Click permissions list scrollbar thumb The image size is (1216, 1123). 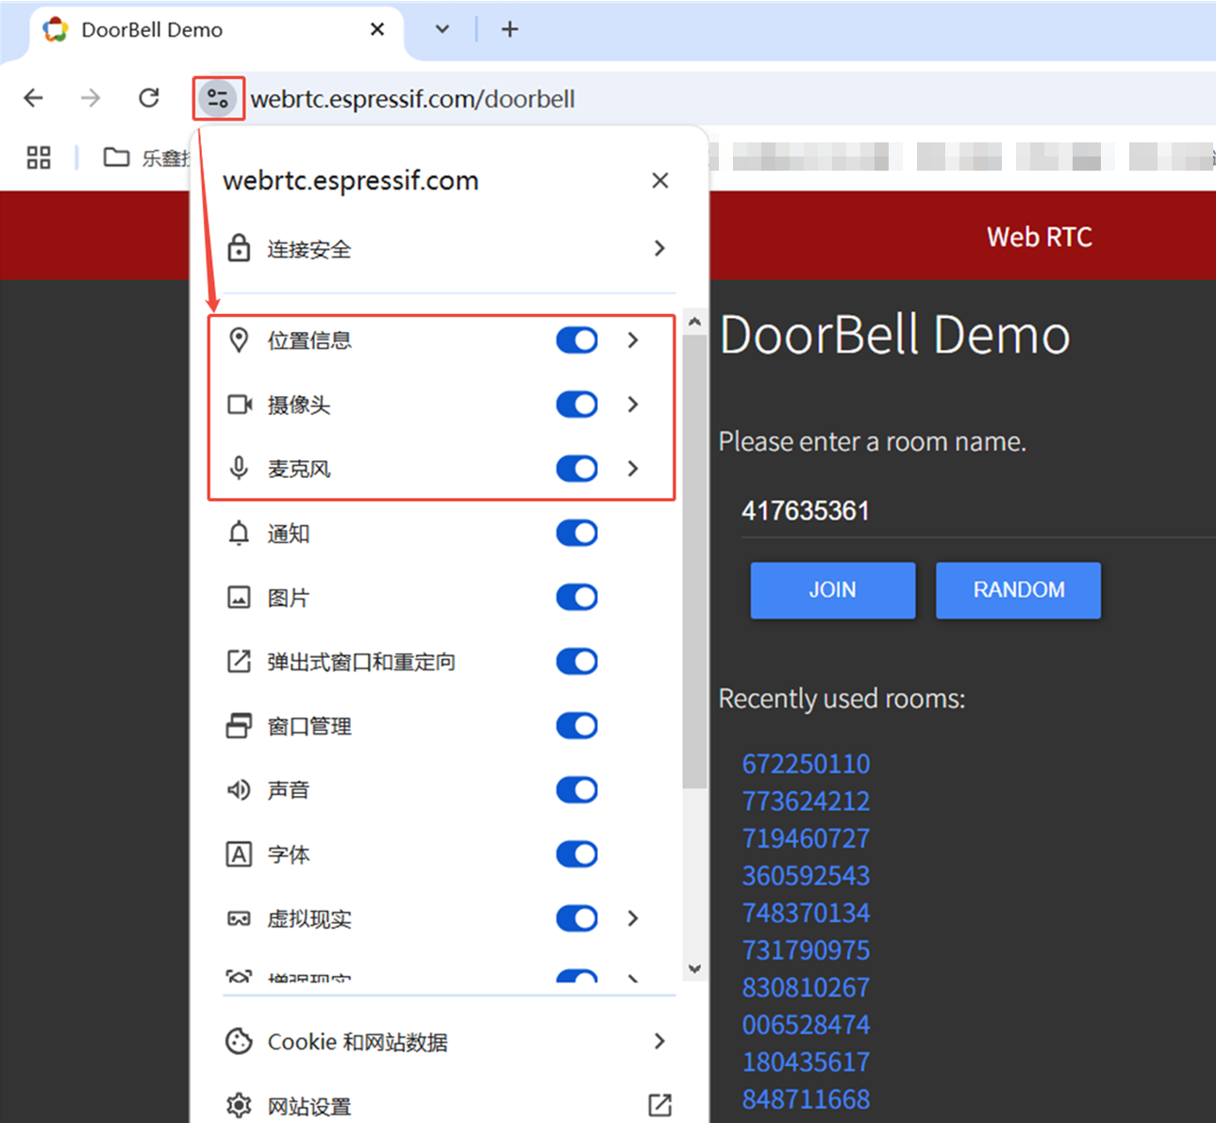coord(695,561)
